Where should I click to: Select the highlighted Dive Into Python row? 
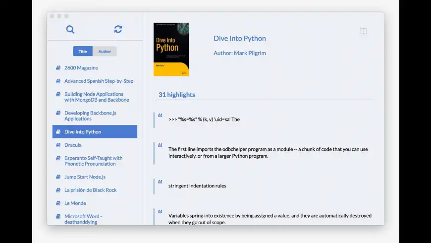click(95, 131)
